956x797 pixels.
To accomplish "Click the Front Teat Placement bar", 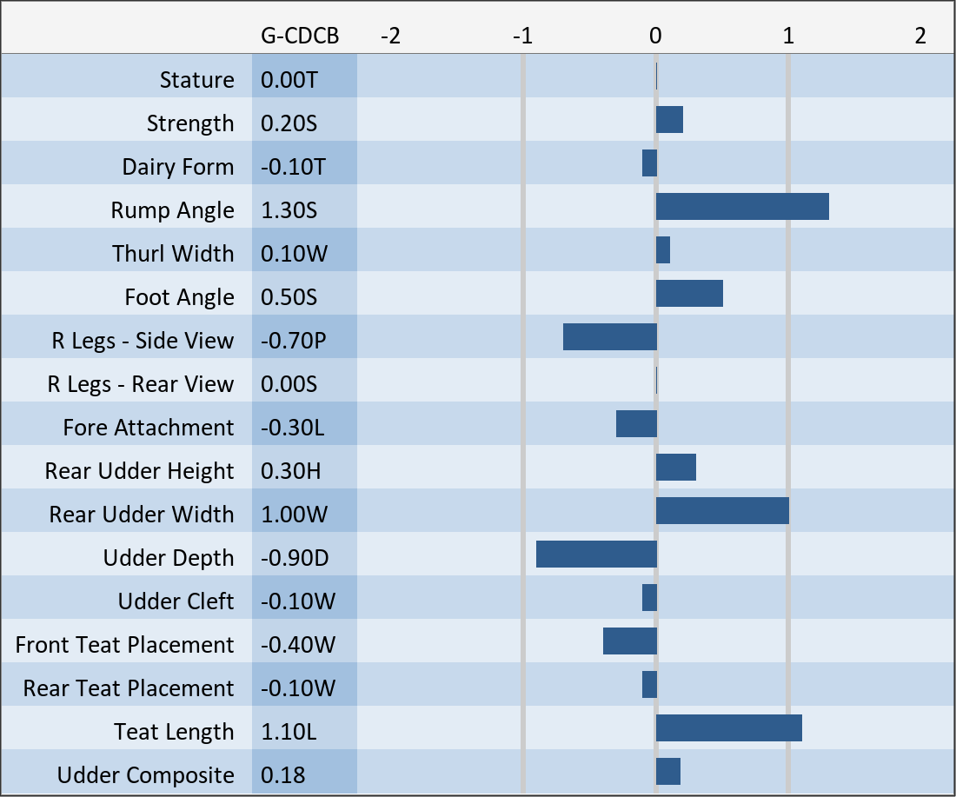I will 629,641.
